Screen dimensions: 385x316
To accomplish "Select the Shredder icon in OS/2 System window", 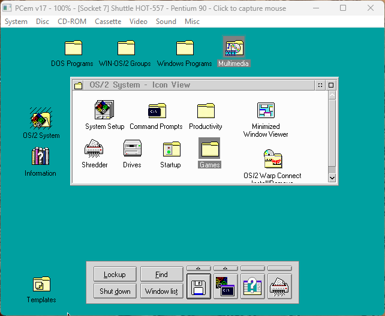I will (94, 149).
